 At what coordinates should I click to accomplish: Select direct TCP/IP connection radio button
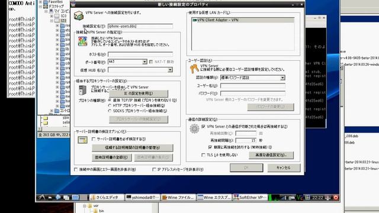[110, 100]
